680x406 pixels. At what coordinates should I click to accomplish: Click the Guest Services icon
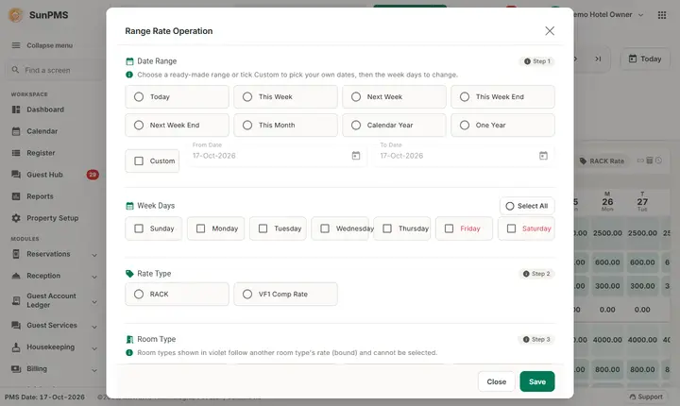coord(16,325)
